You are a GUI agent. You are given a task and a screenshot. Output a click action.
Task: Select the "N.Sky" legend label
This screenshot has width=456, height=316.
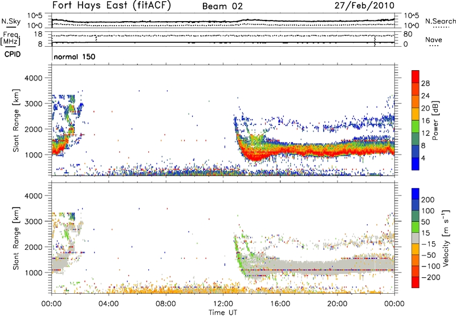point(11,21)
